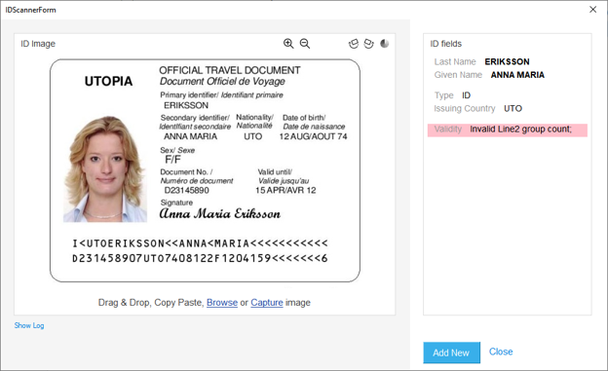The width and height of the screenshot is (608, 371).
Task: Zoom in on the ID image
Action: coord(288,44)
